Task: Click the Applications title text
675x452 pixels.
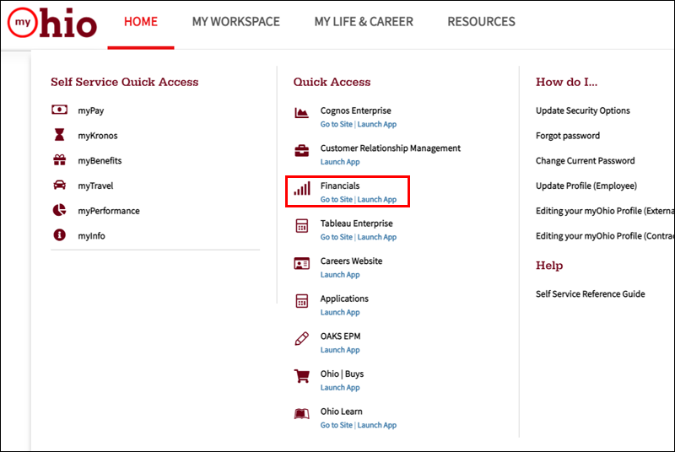Action: [x=344, y=299]
